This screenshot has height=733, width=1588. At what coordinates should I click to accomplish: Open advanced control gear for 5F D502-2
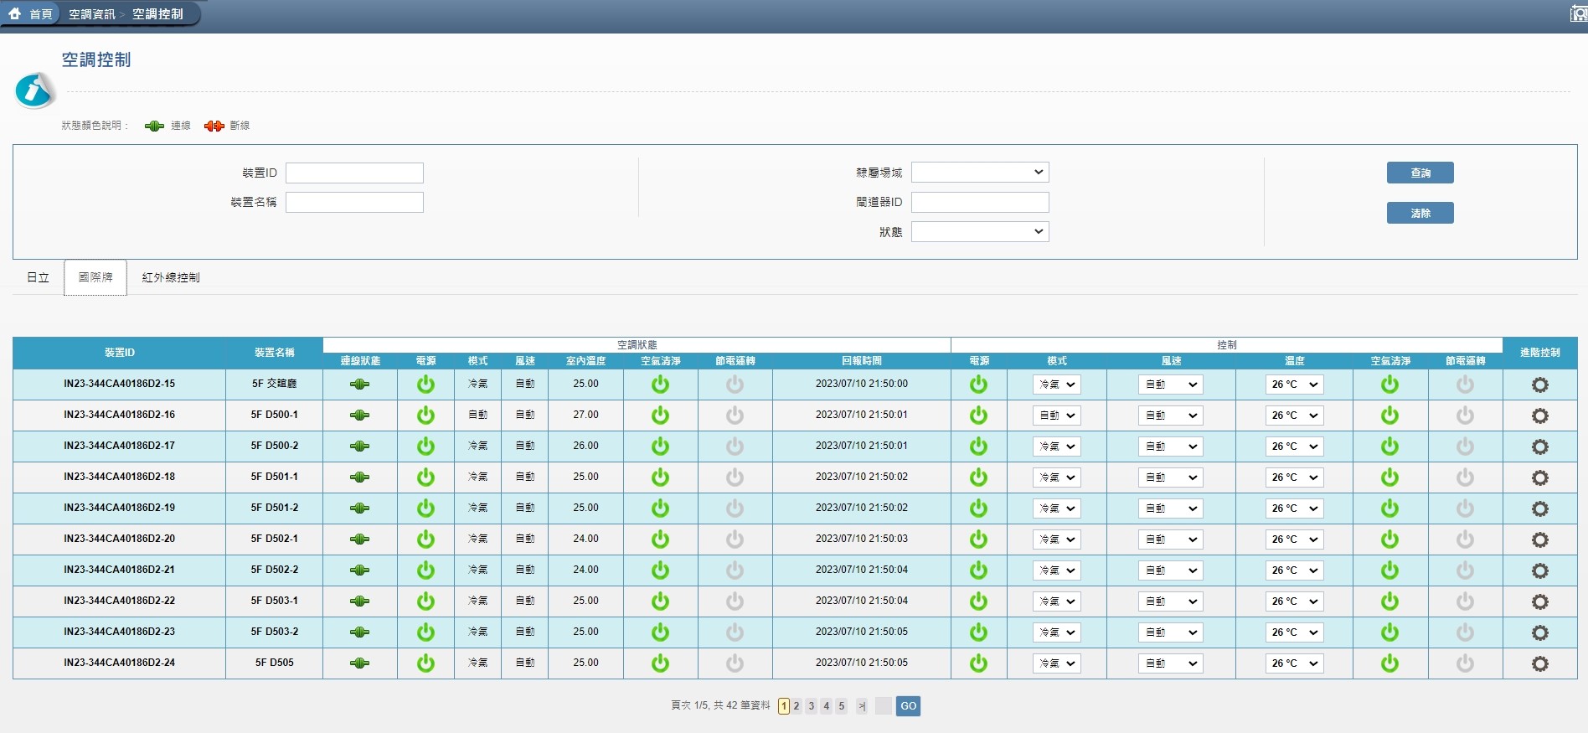(x=1539, y=570)
